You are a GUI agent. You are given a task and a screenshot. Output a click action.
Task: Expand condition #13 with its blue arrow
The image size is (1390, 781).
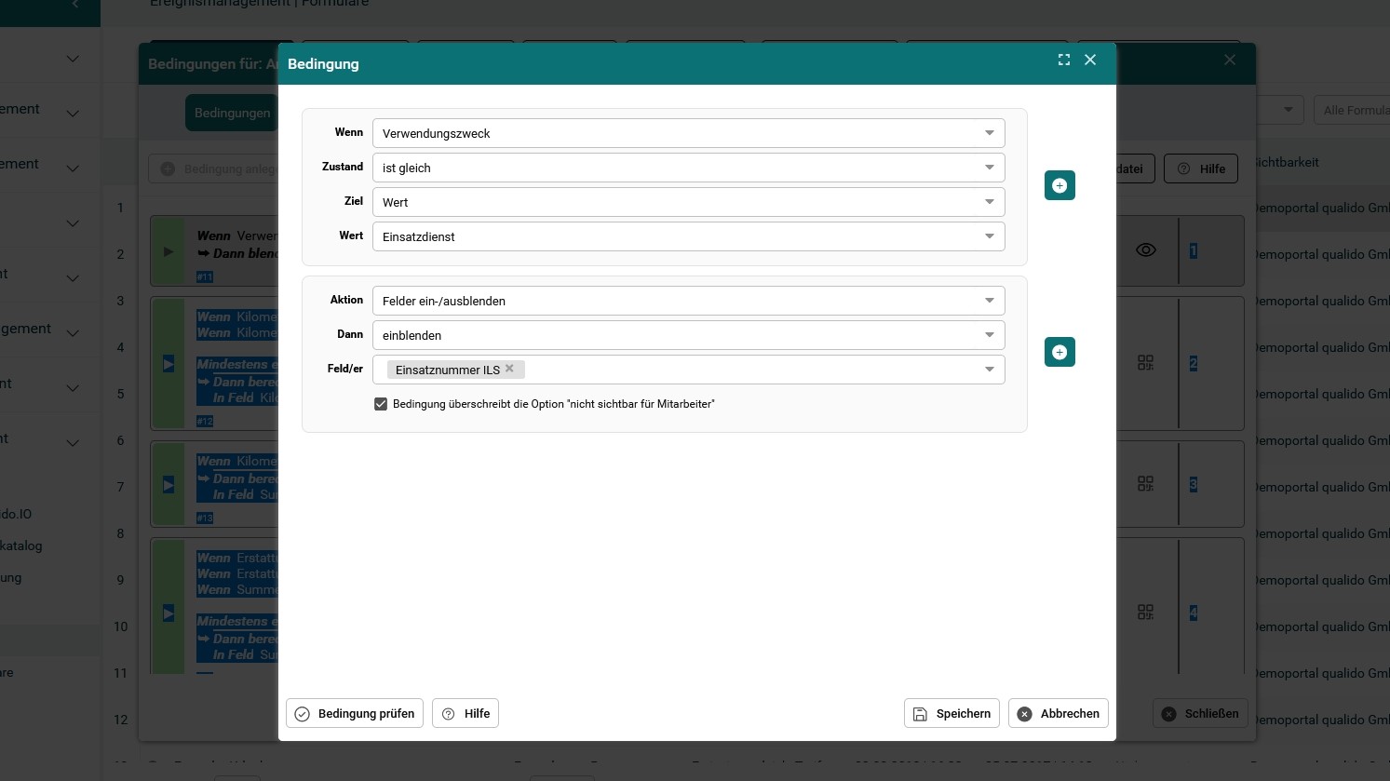click(x=169, y=484)
